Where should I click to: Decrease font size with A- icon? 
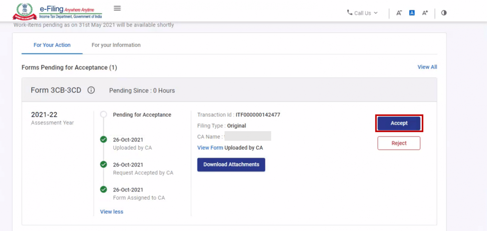(399, 13)
